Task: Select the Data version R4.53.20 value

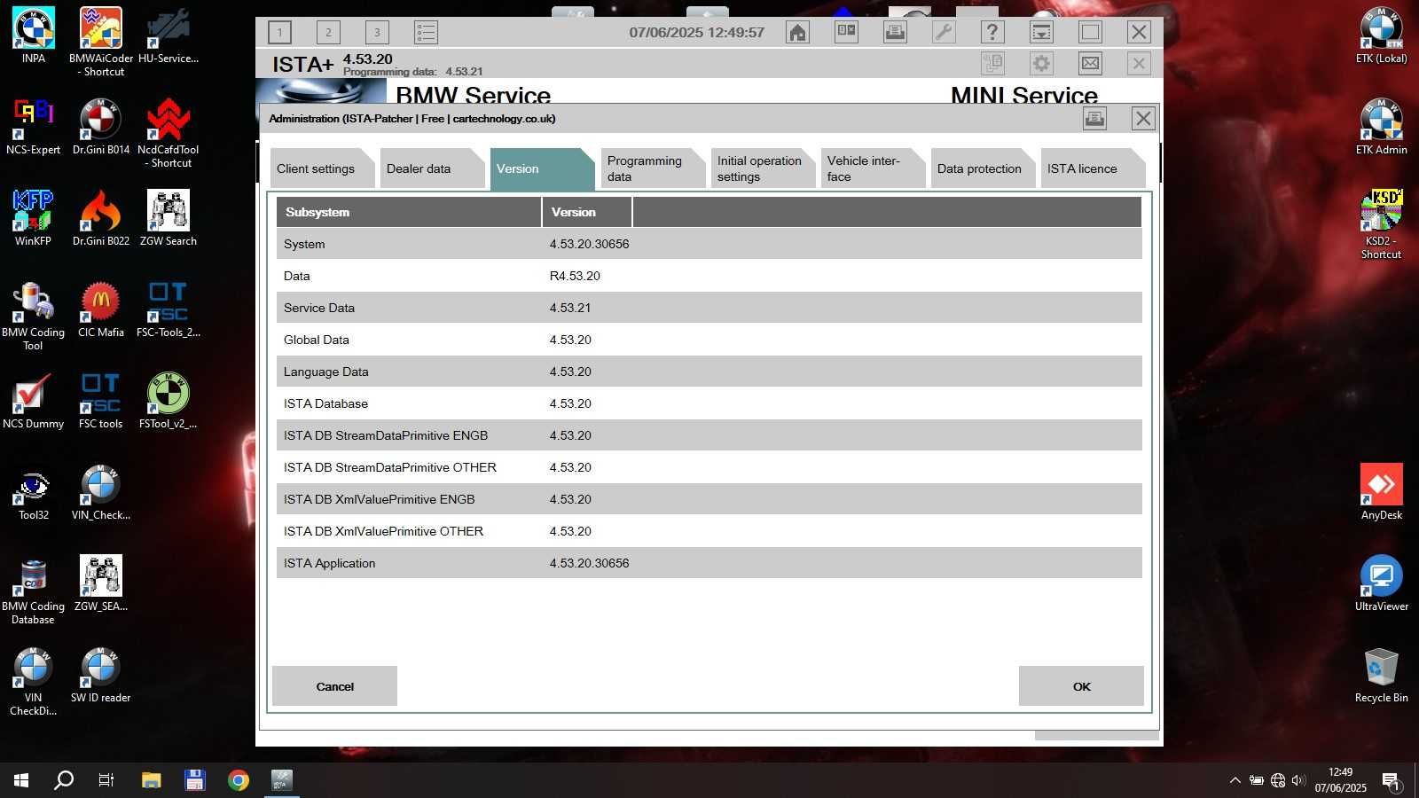Action: 575,276
